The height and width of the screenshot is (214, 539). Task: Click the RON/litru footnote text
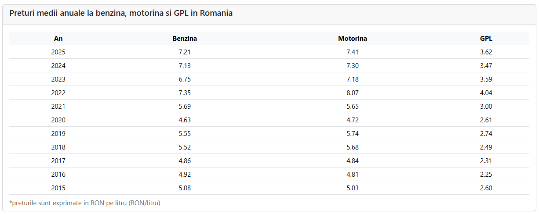point(84,203)
